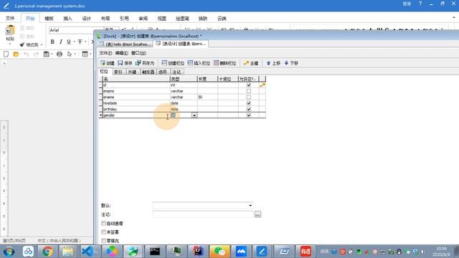Enable the 自动递增 auto increment checkbox

103,223
